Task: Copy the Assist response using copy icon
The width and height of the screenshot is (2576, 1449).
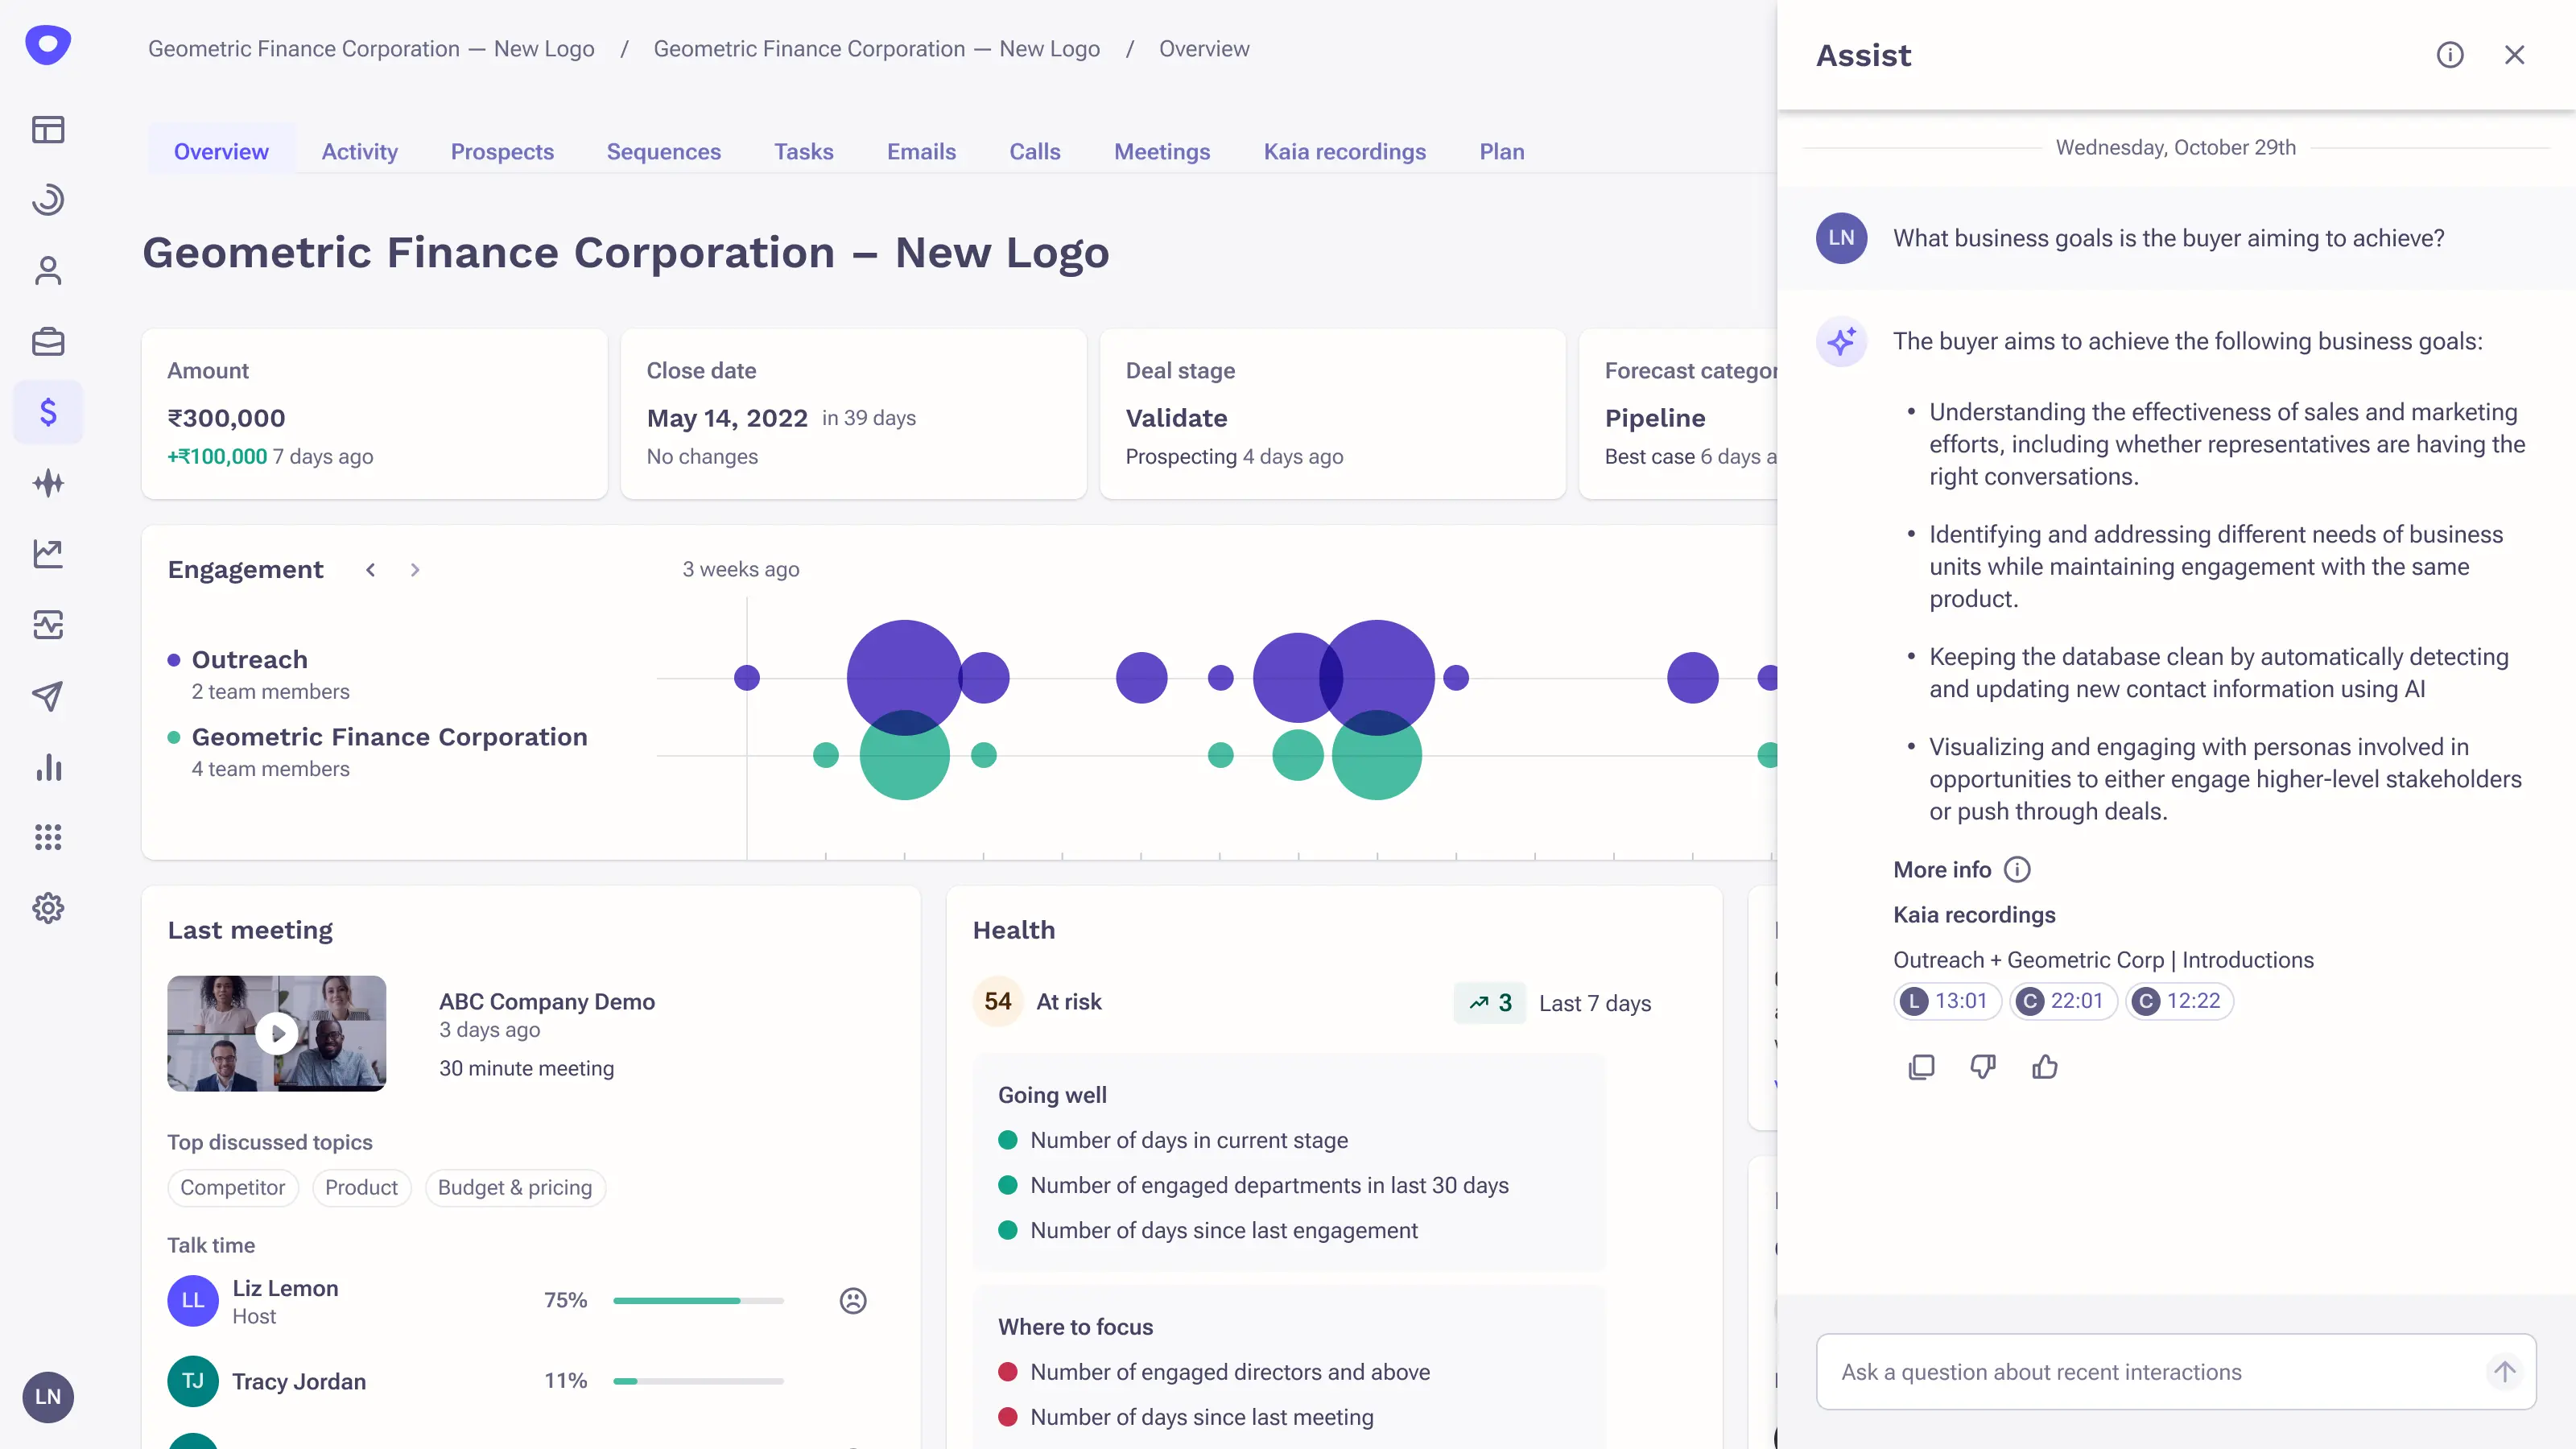Action: (x=1921, y=1067)
